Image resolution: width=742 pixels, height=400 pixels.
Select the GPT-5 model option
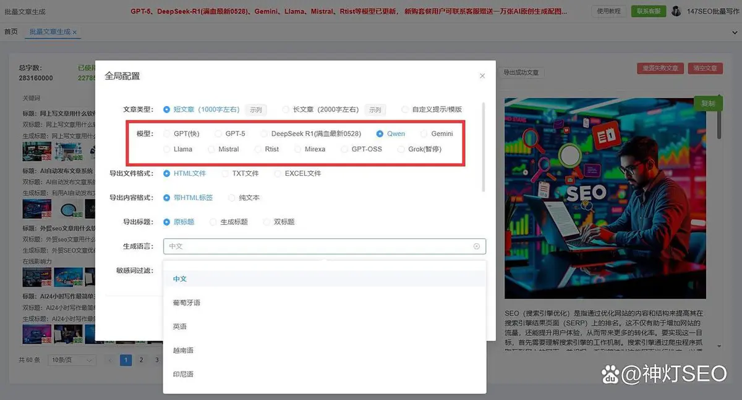pos(219,134)
